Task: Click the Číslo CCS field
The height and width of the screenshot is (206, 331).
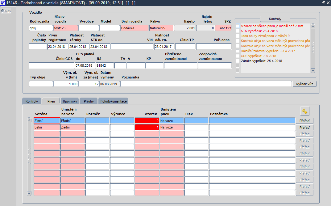Action: coord(52,65)
